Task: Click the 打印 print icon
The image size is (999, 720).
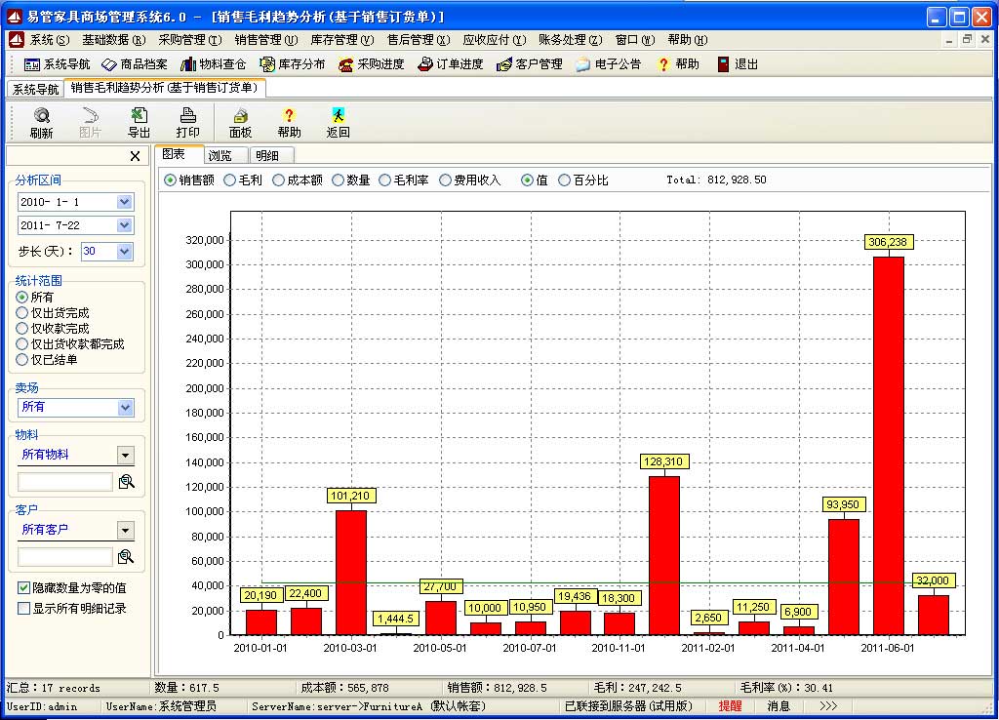Action: pyautogui.click(x=187, y=116)
